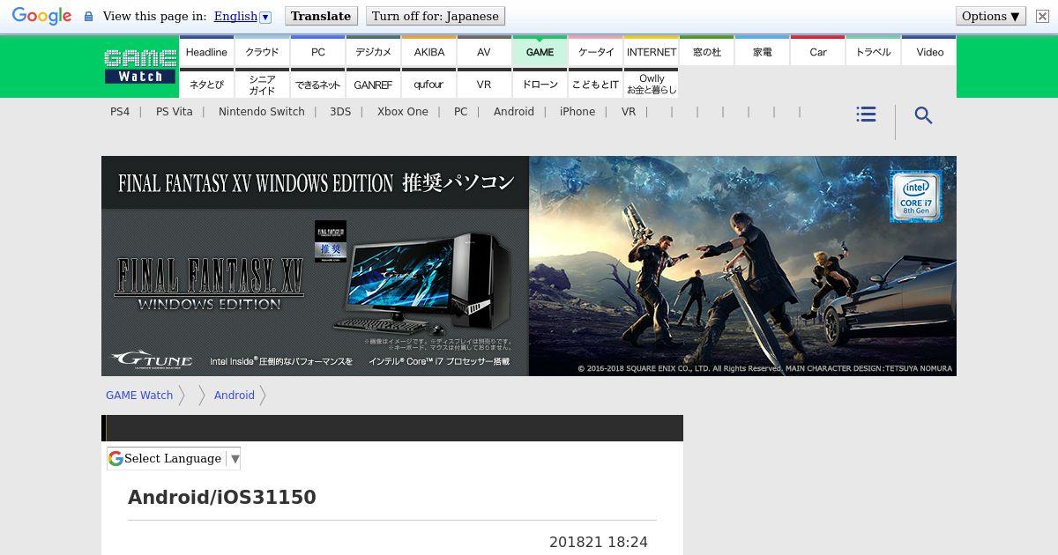Switch to the Video tab

929,52
